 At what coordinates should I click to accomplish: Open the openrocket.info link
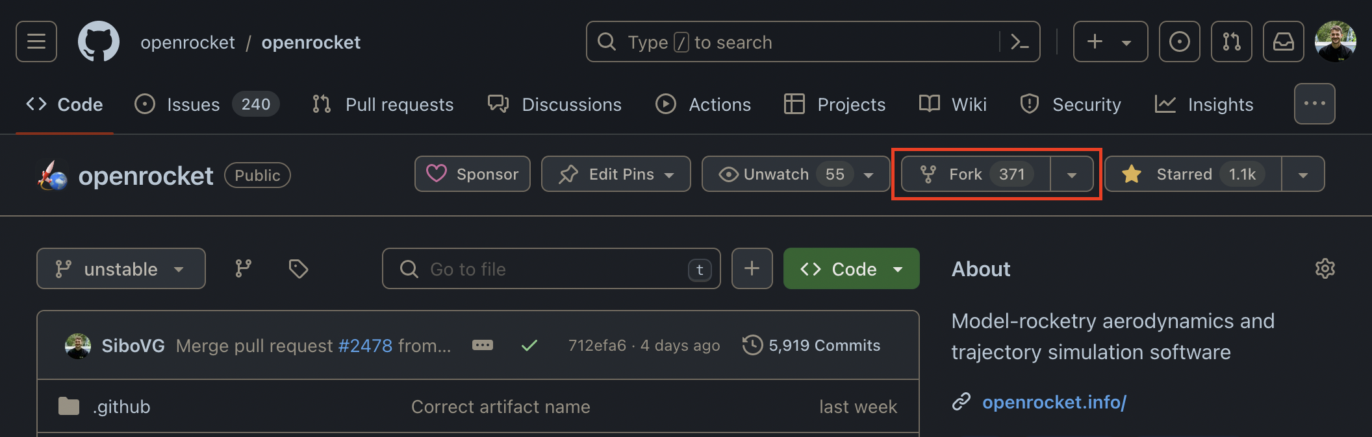(x=1054, y=403)
